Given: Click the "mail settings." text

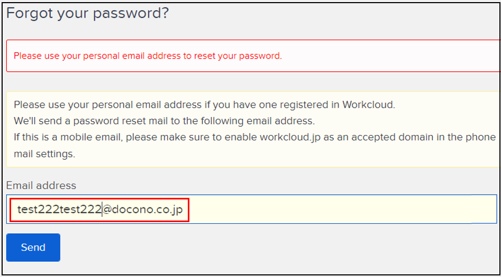Looking at the screenshot, I should pos(44,154).
